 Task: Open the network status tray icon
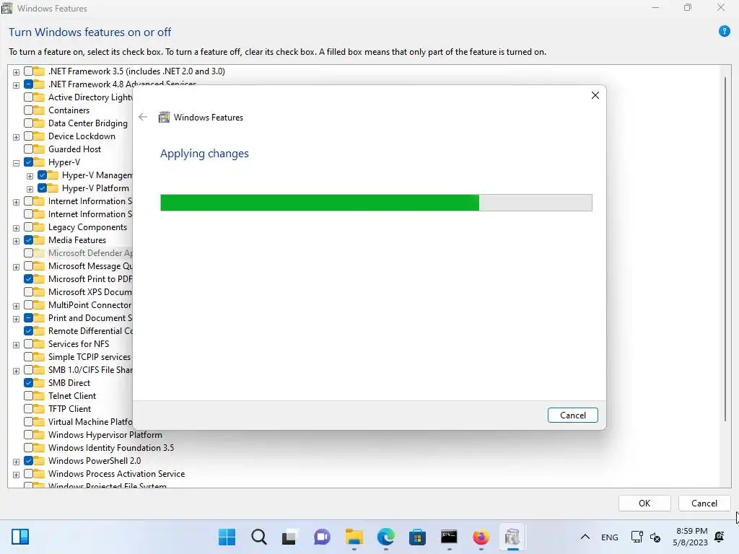pyautogui.click(x=637, y=537)
